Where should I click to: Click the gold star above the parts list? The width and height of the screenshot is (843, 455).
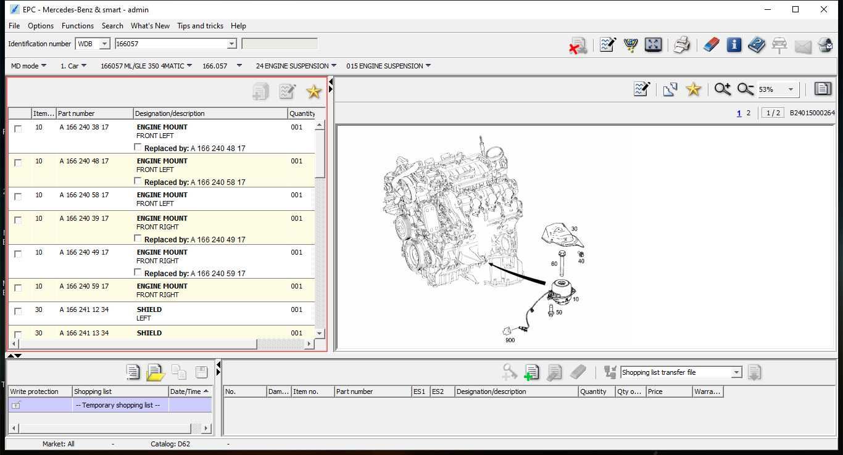pyautogui.click(x=314, y=92)
